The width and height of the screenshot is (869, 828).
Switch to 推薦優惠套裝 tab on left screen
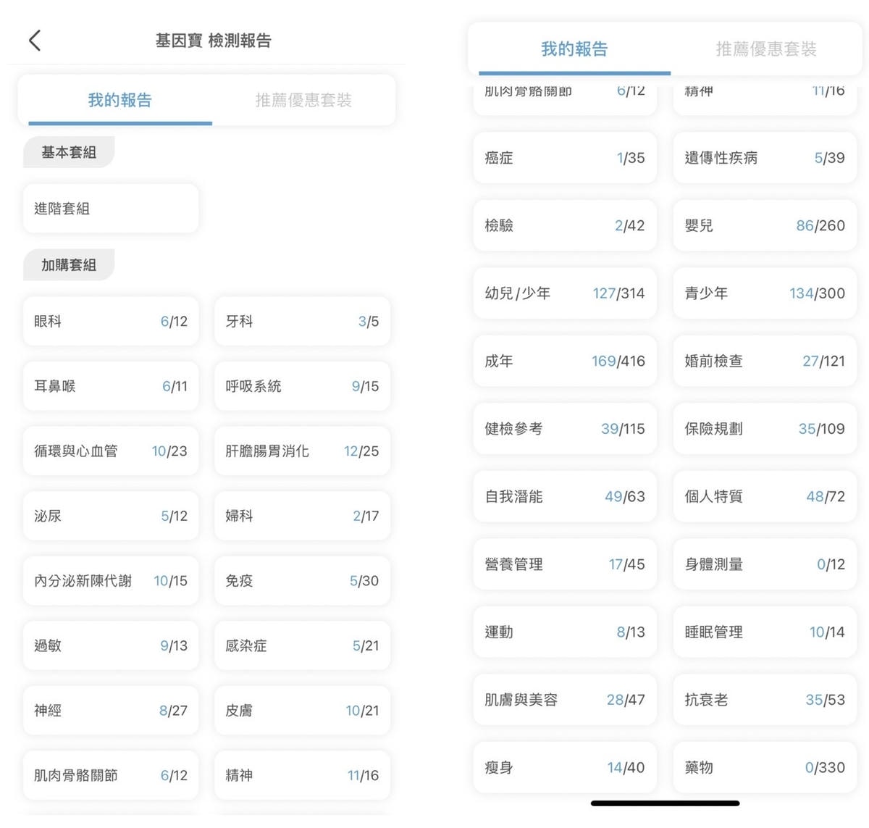[303, 100]
